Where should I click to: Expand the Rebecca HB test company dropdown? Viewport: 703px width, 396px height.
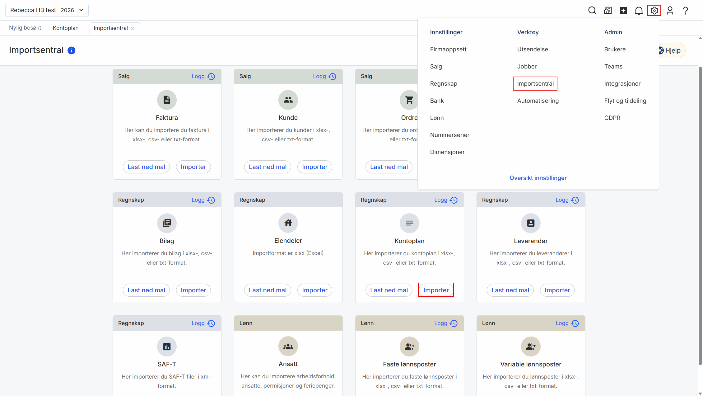pyautogui.click(x=47, y=10)
